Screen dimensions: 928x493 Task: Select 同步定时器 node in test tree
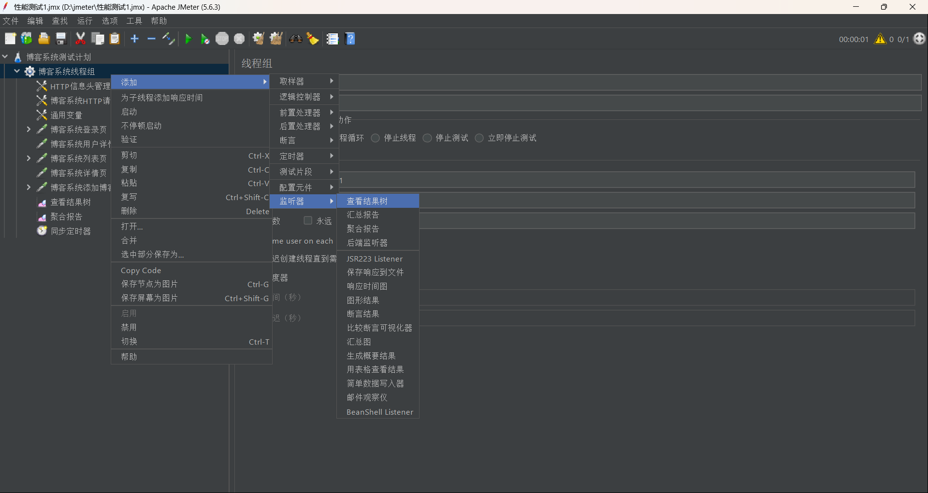(71, 231)
